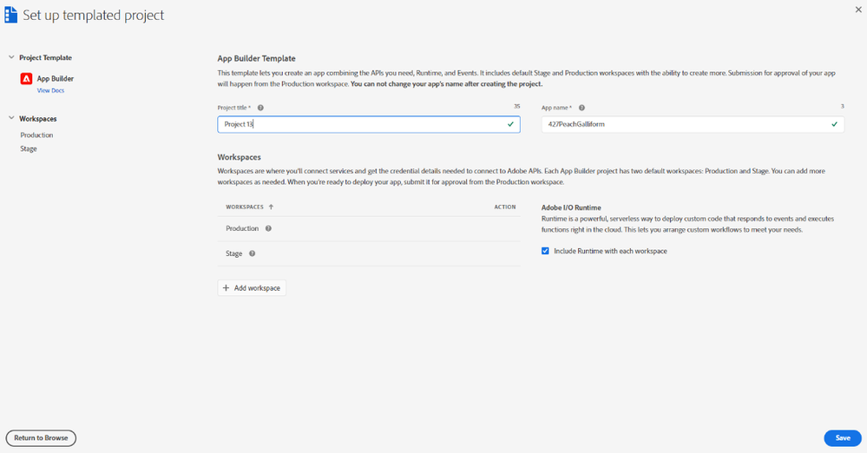Click the plus icon on Add workspace
The height and width of the screenshot is (453, 867).
click(x=227, y=287)
